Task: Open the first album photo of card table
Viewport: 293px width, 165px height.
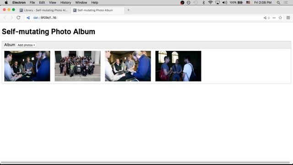Action: tap(27, 66)
